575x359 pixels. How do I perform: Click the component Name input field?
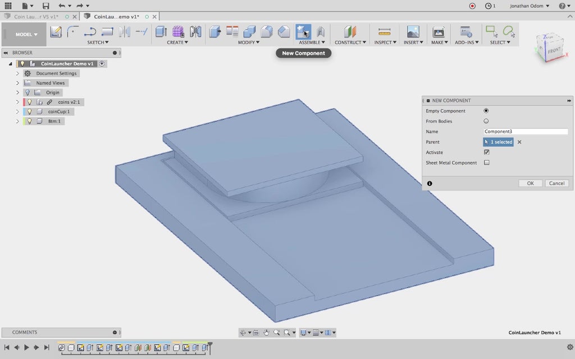(526, 131)
